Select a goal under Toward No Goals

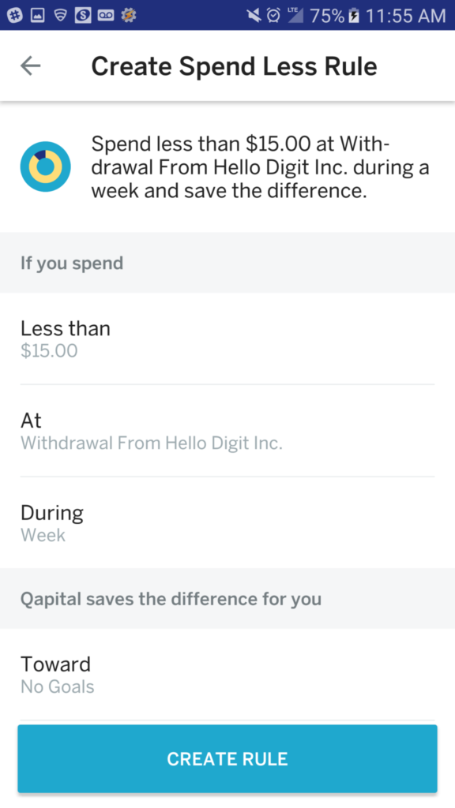point(227,674)
